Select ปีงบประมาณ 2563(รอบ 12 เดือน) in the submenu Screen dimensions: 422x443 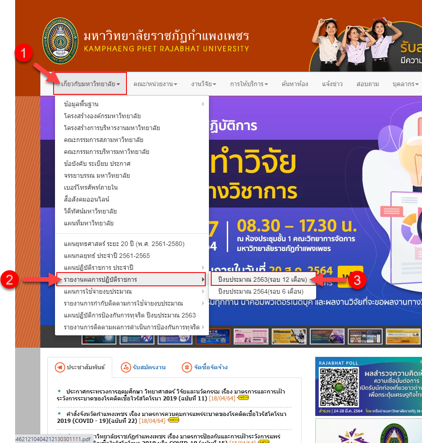263,279
